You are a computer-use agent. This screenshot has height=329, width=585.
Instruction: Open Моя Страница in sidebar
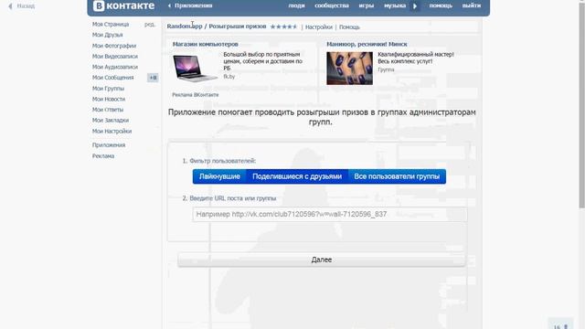click(111, 25)
